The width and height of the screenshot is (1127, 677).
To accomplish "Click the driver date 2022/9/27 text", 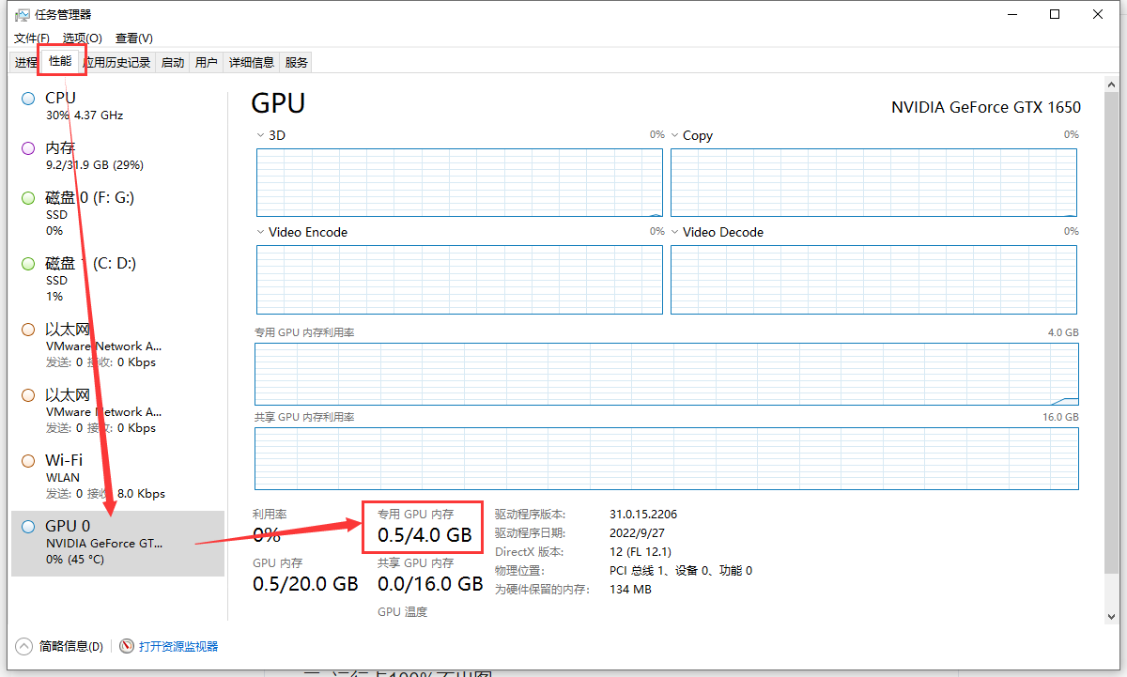I will click(x=635, y=533).
